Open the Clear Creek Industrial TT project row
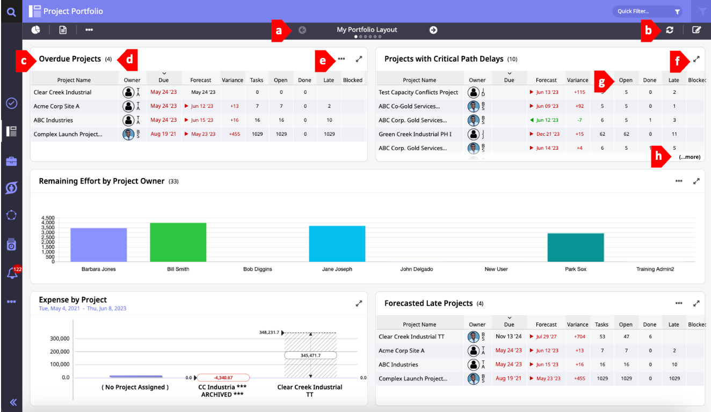The height and width of the screenshot is (412, 711). (x=411, y=337)
